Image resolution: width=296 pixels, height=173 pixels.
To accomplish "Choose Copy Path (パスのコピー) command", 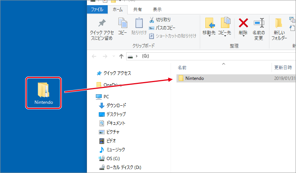I will 162,28.
